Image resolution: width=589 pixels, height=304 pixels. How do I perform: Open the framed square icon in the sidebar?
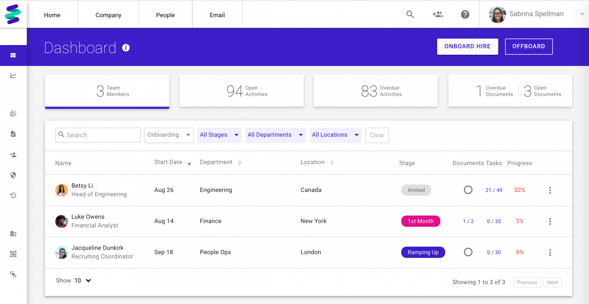point(13,254)
